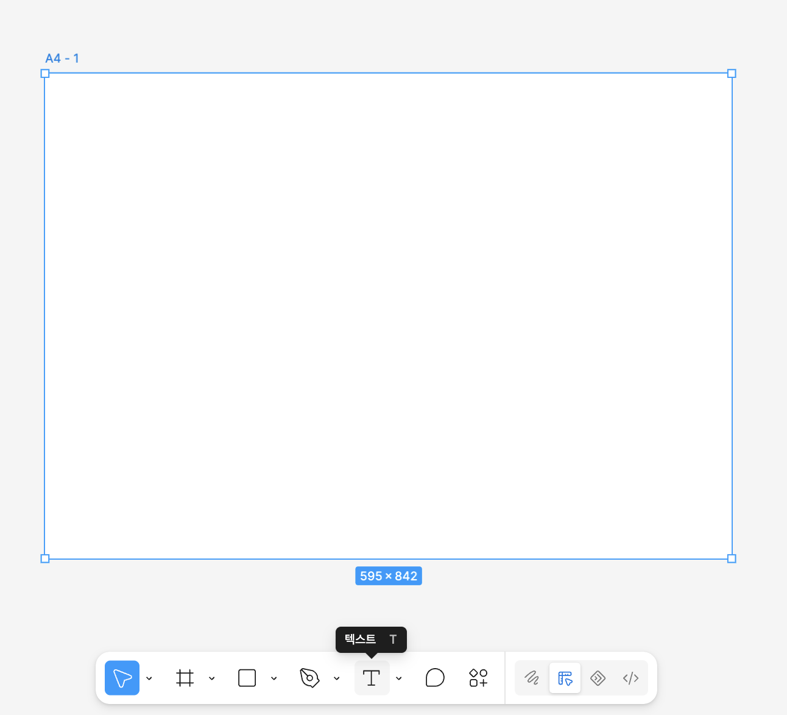Expand the Frame tool options chevron
Image resolution: width=787 pixels, height=715 pixels.
[211, 678]
